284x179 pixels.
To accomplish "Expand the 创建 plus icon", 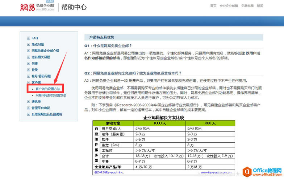I will coord(28,64).
